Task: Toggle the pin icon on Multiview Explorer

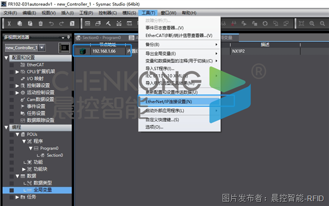Action: point(68,37)
